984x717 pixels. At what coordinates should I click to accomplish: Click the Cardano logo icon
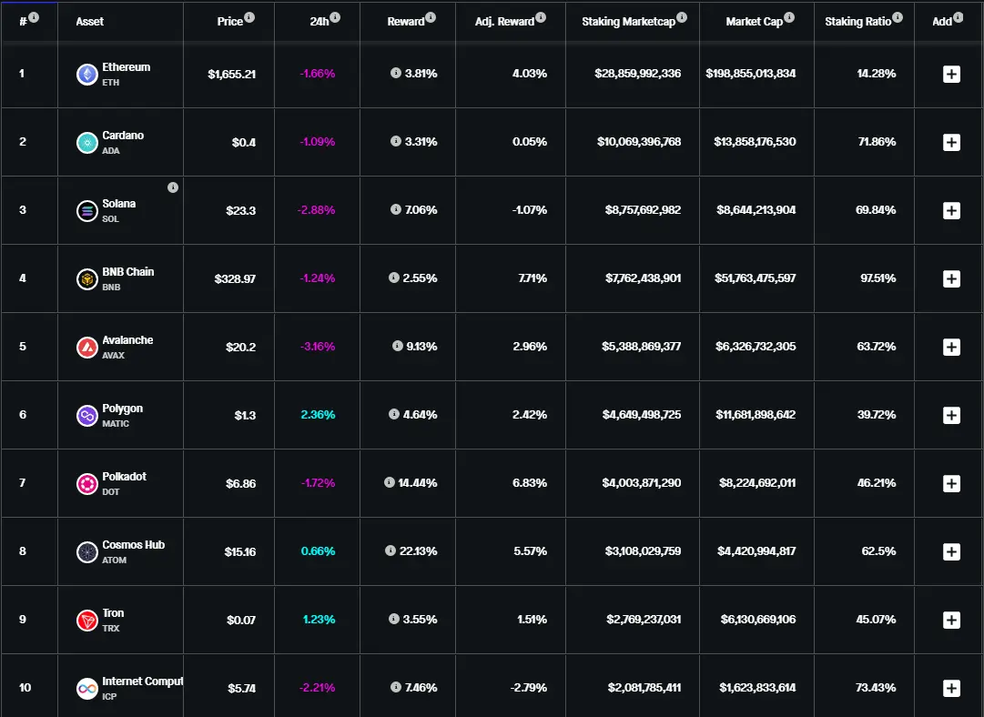[x=87, y=143]
